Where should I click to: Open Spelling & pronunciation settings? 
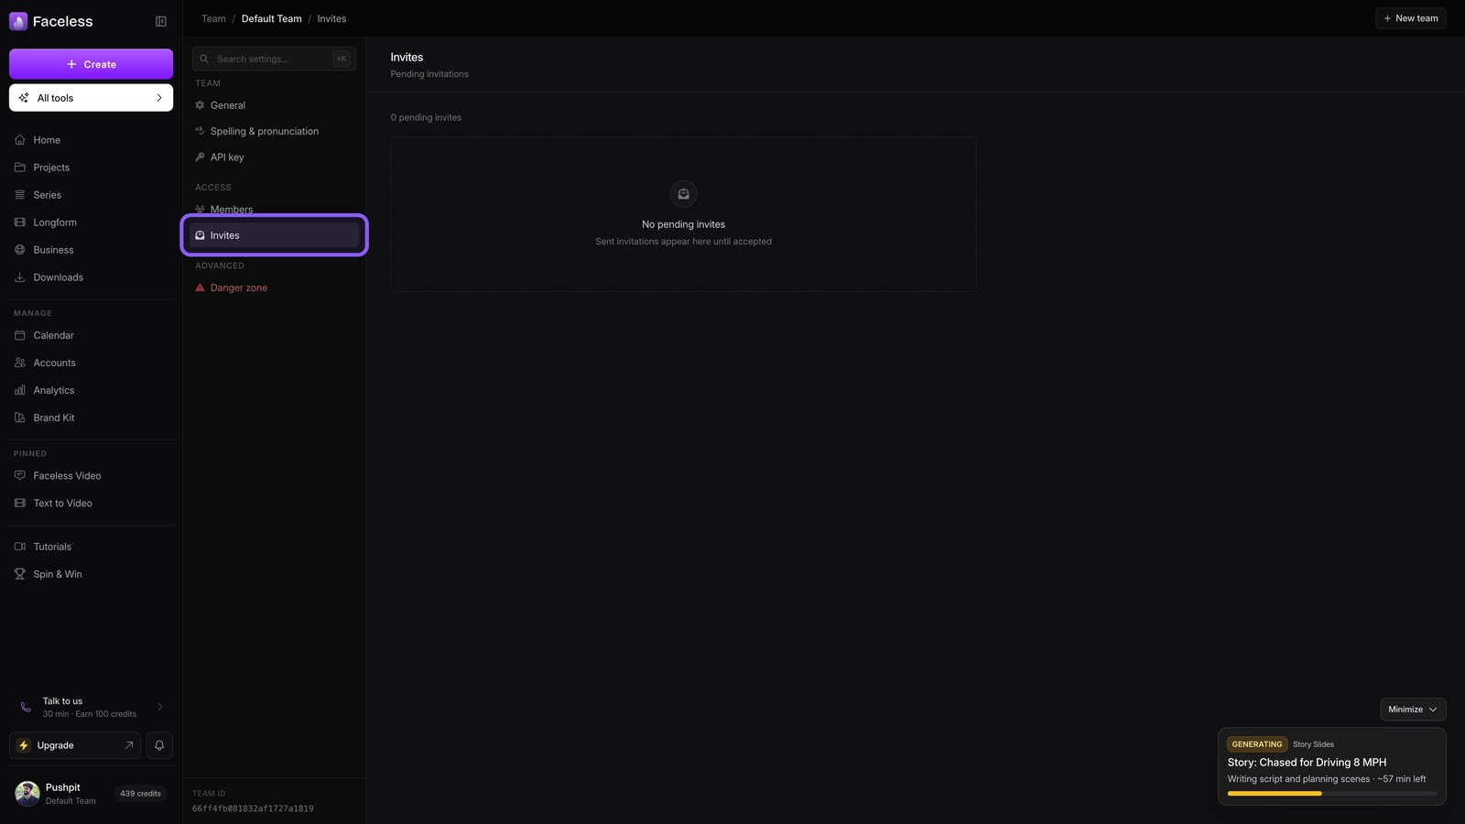[x=275, y=131]
